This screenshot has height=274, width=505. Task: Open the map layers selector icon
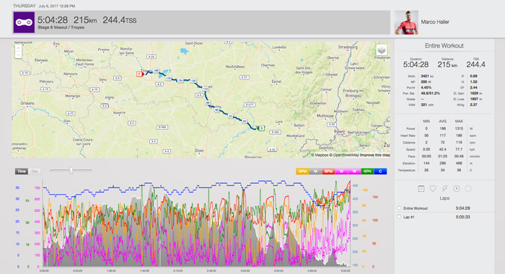coord(382,50)
